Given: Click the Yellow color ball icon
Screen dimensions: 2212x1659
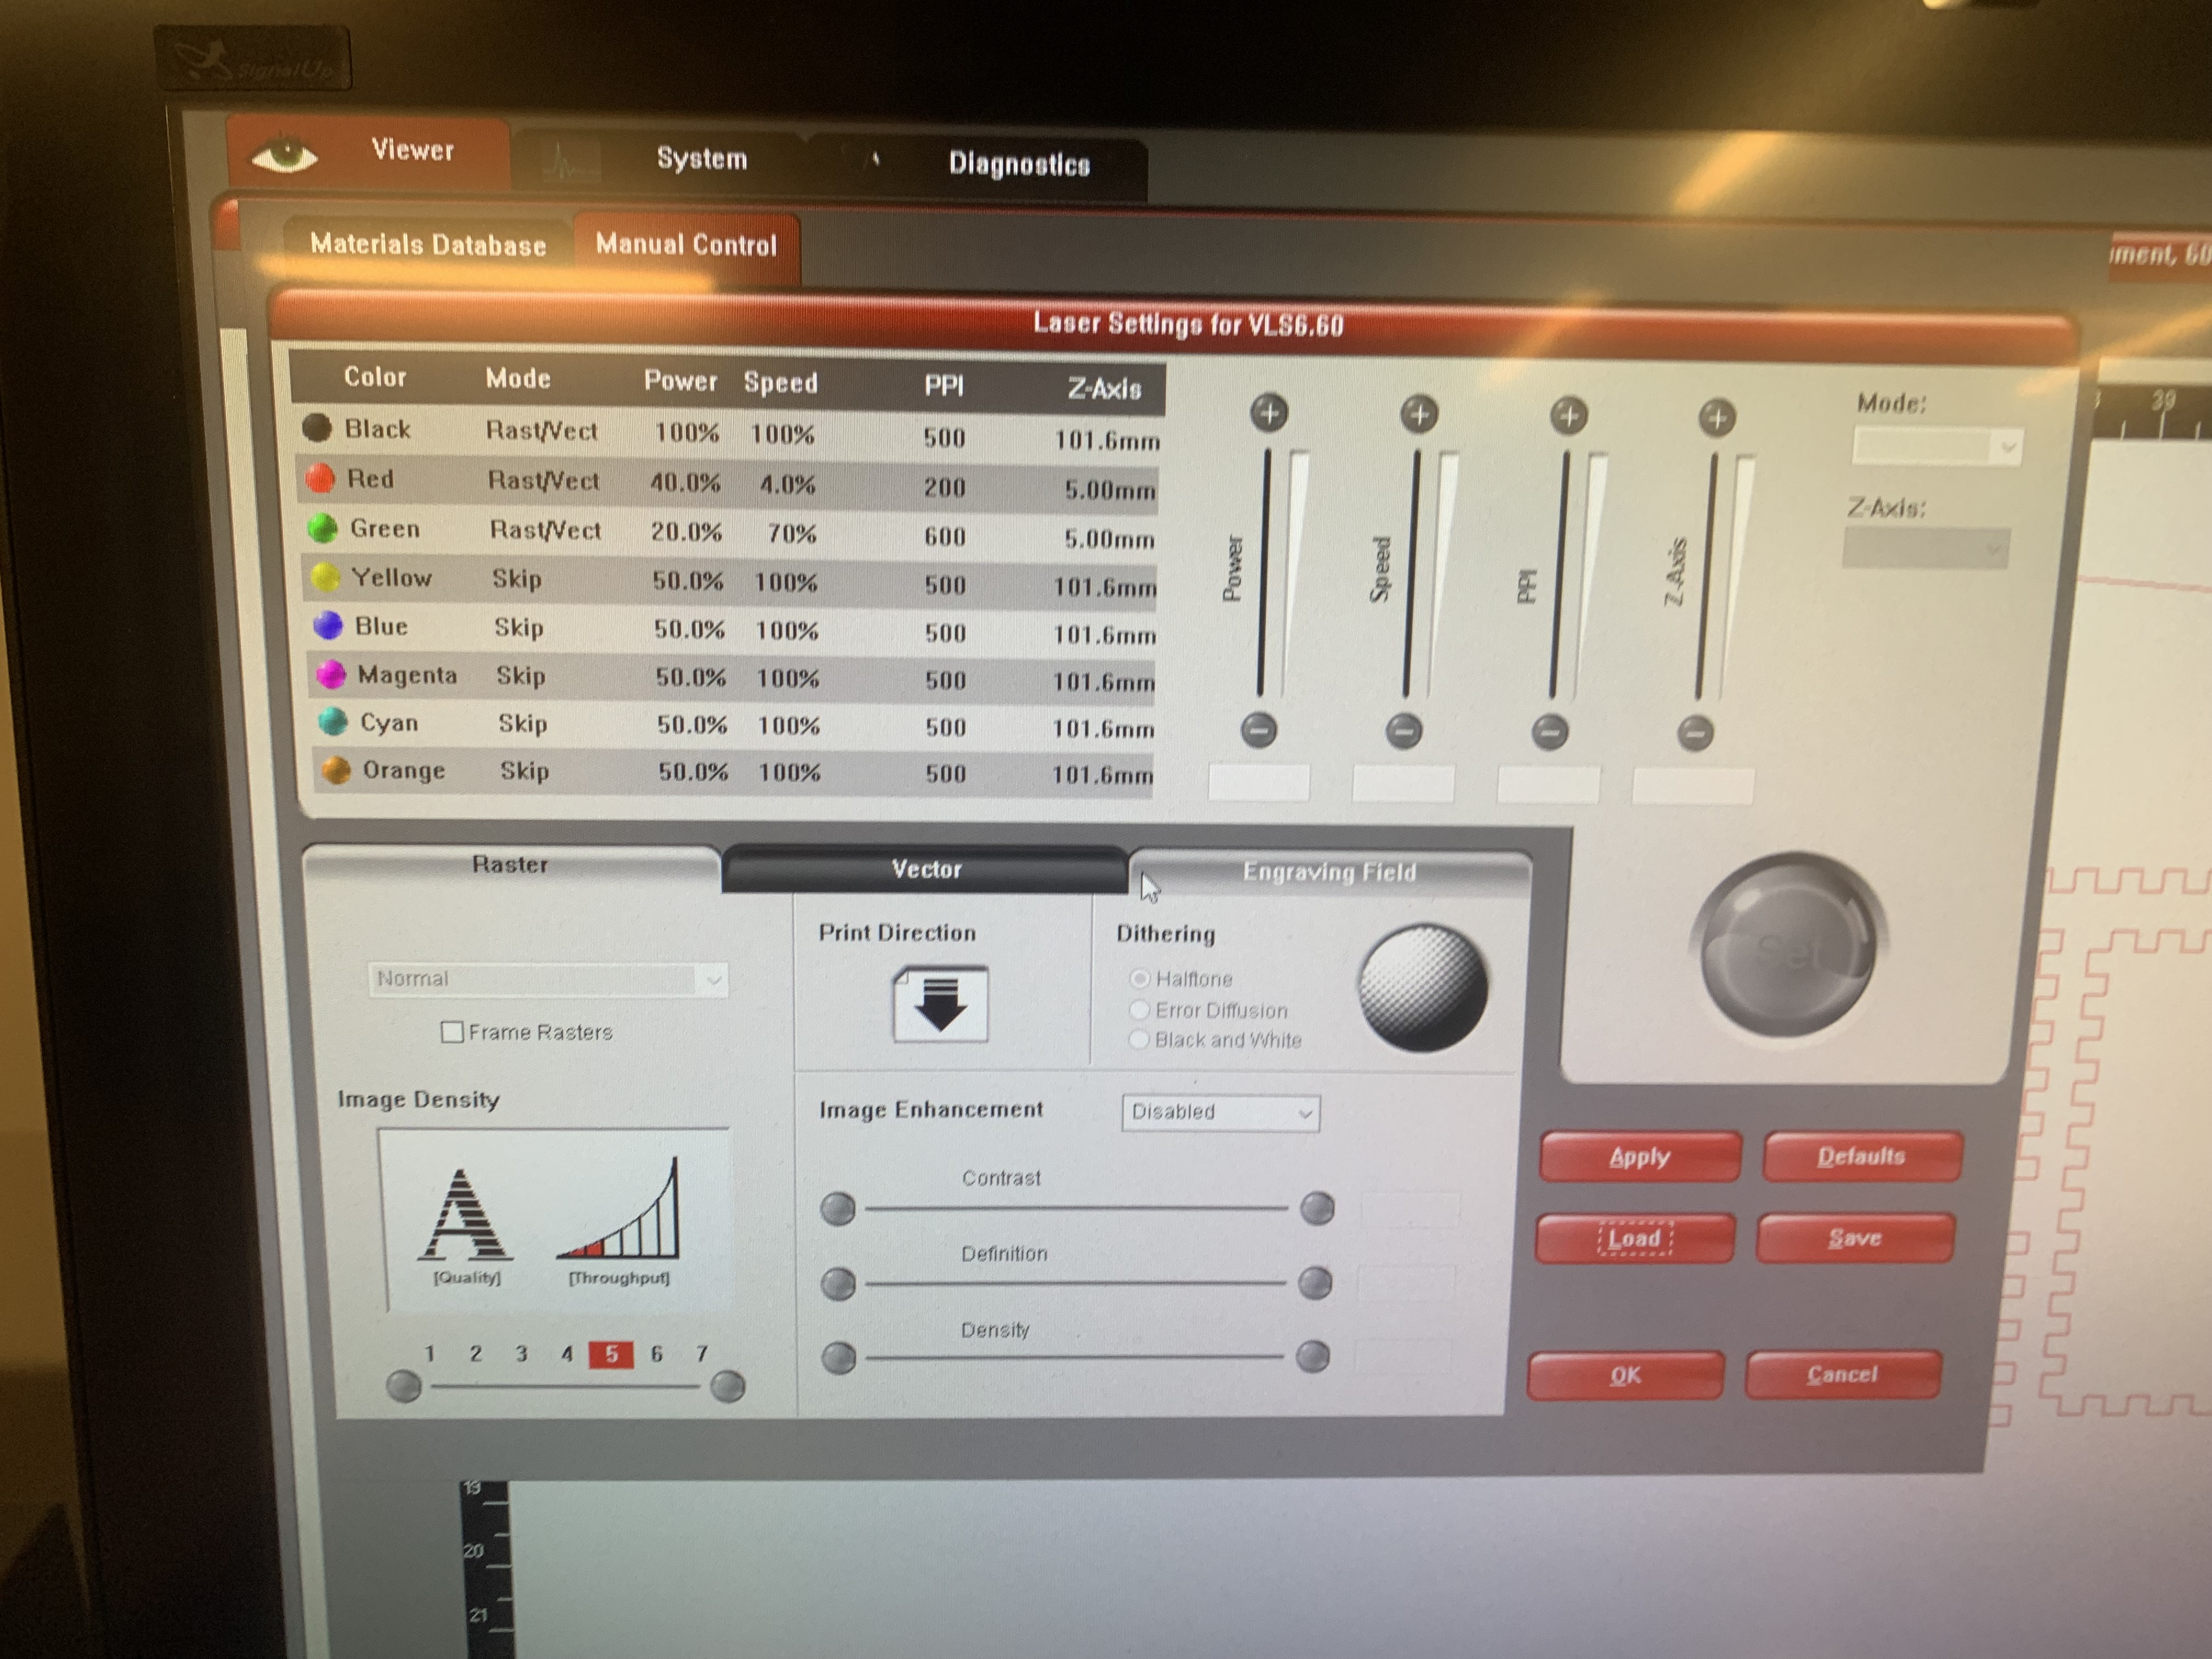Looking at the screenshot, I should (326, 577).
